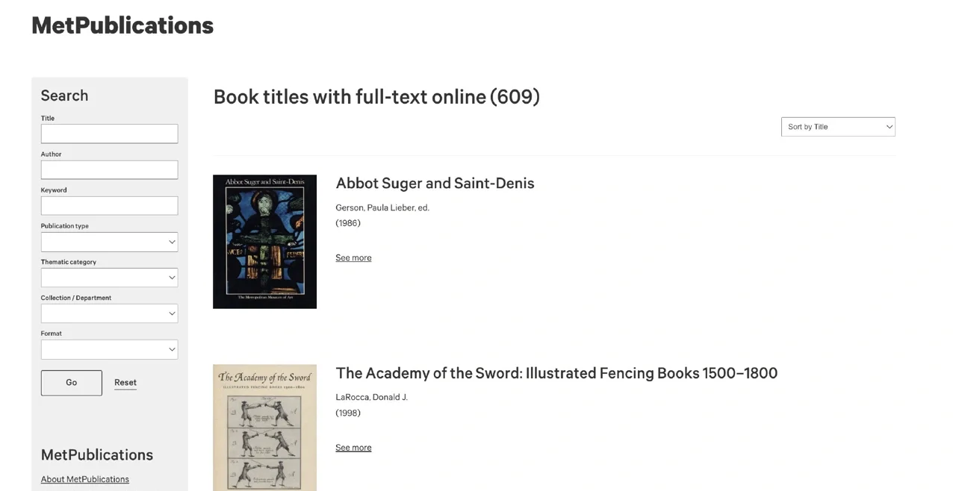The width and height of the screenshot is (956, 491).
Task: See more about Abbot Suger and Saint-Denis
Action: (x=353, y=258)
